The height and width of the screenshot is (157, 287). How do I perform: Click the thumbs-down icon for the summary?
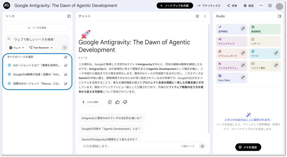tap(125, 102)
